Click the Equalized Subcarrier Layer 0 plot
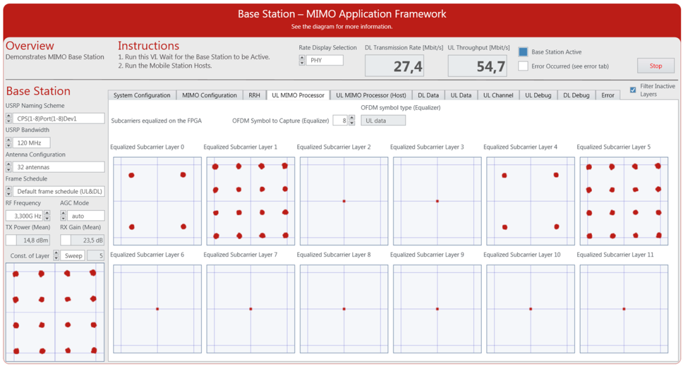The width and height of the screenshot is (683, 366). pyautogui.click(x=157, y=201)
